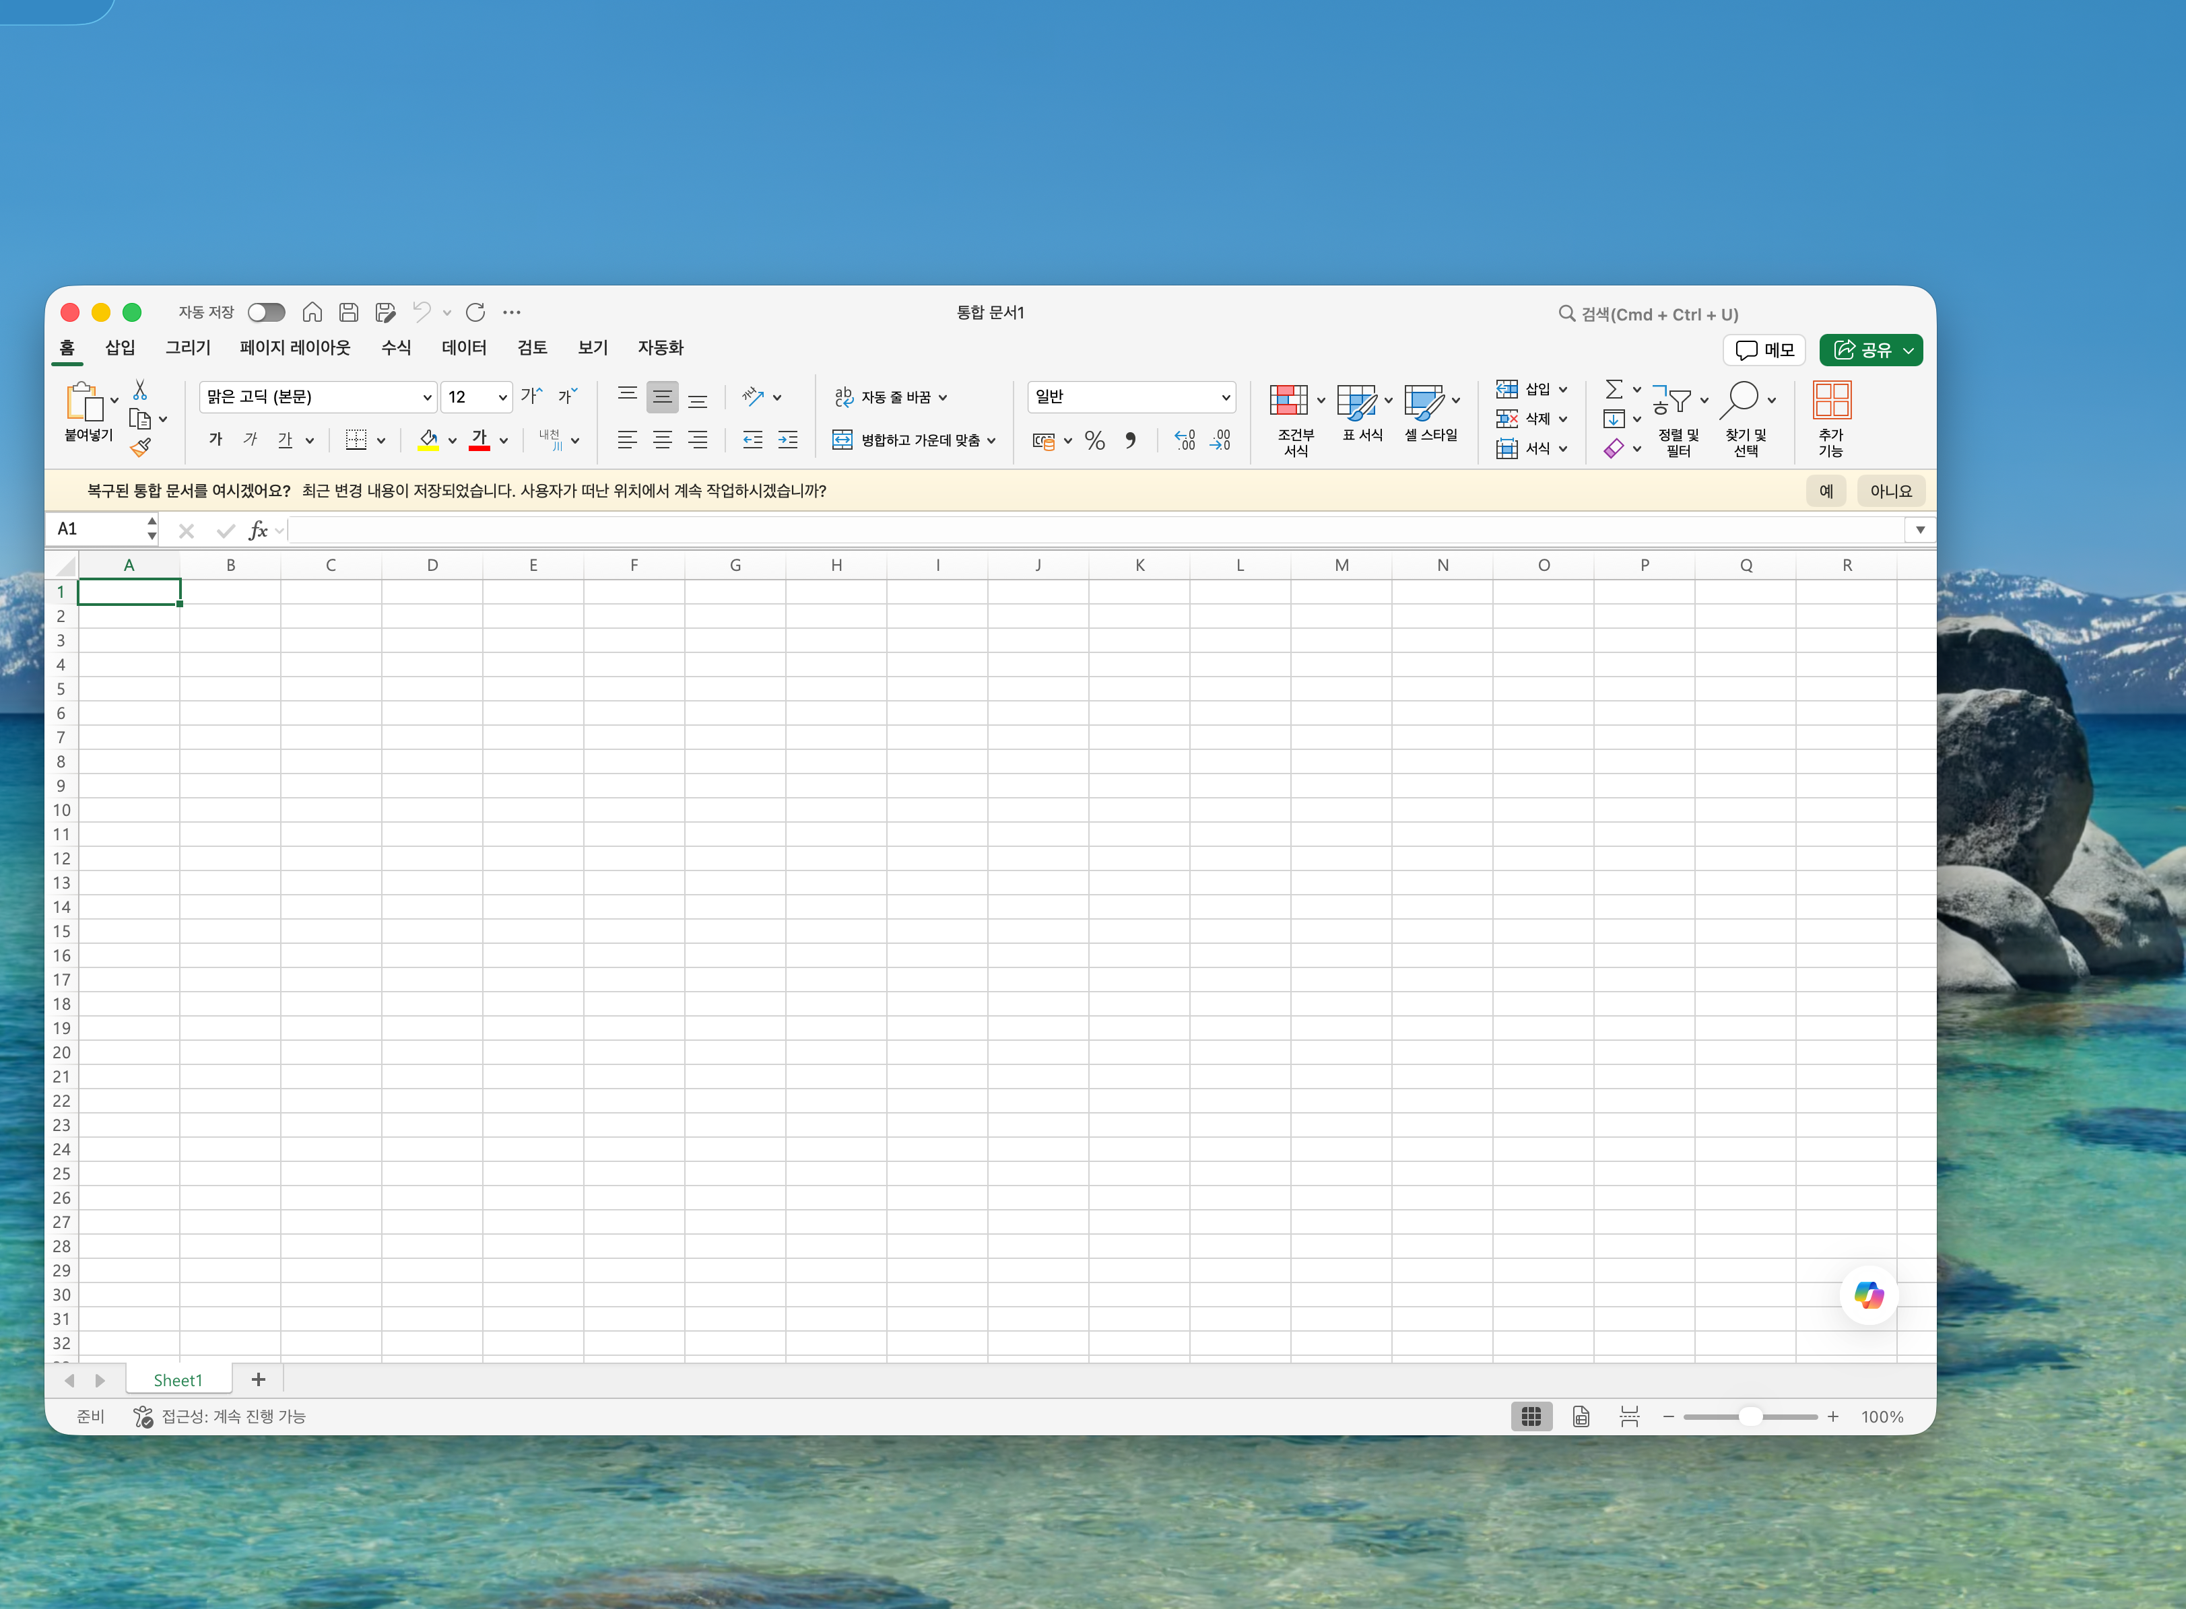Decrease decimal places
Image resolution: width=2186 pixels, height=1609 pixels.
[x=1220, y=440]
